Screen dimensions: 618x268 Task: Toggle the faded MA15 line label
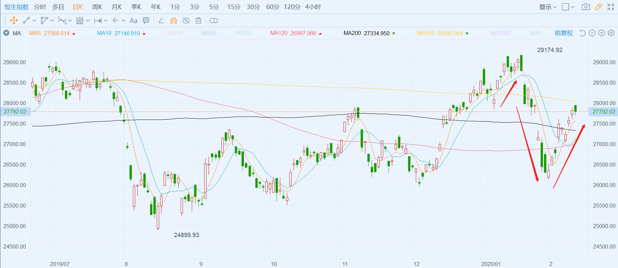175,33
